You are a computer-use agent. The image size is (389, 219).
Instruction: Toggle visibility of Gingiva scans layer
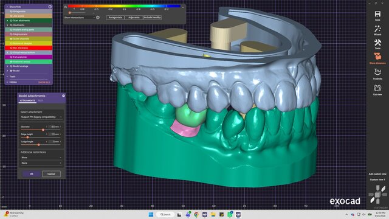coord(11,34)
